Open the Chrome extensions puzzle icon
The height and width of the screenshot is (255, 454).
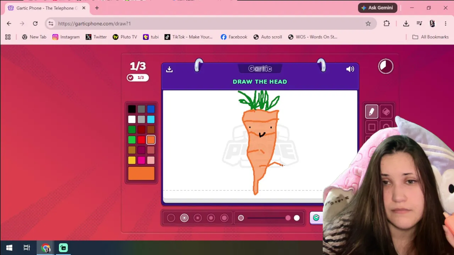pos(387,23)
